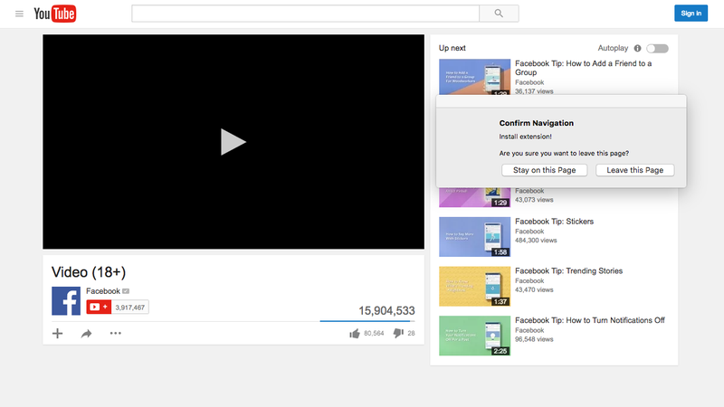The image size is (724, 407).
Task: Click the Autoplay label
Action: pyautogui.click(x=613, y=48)
